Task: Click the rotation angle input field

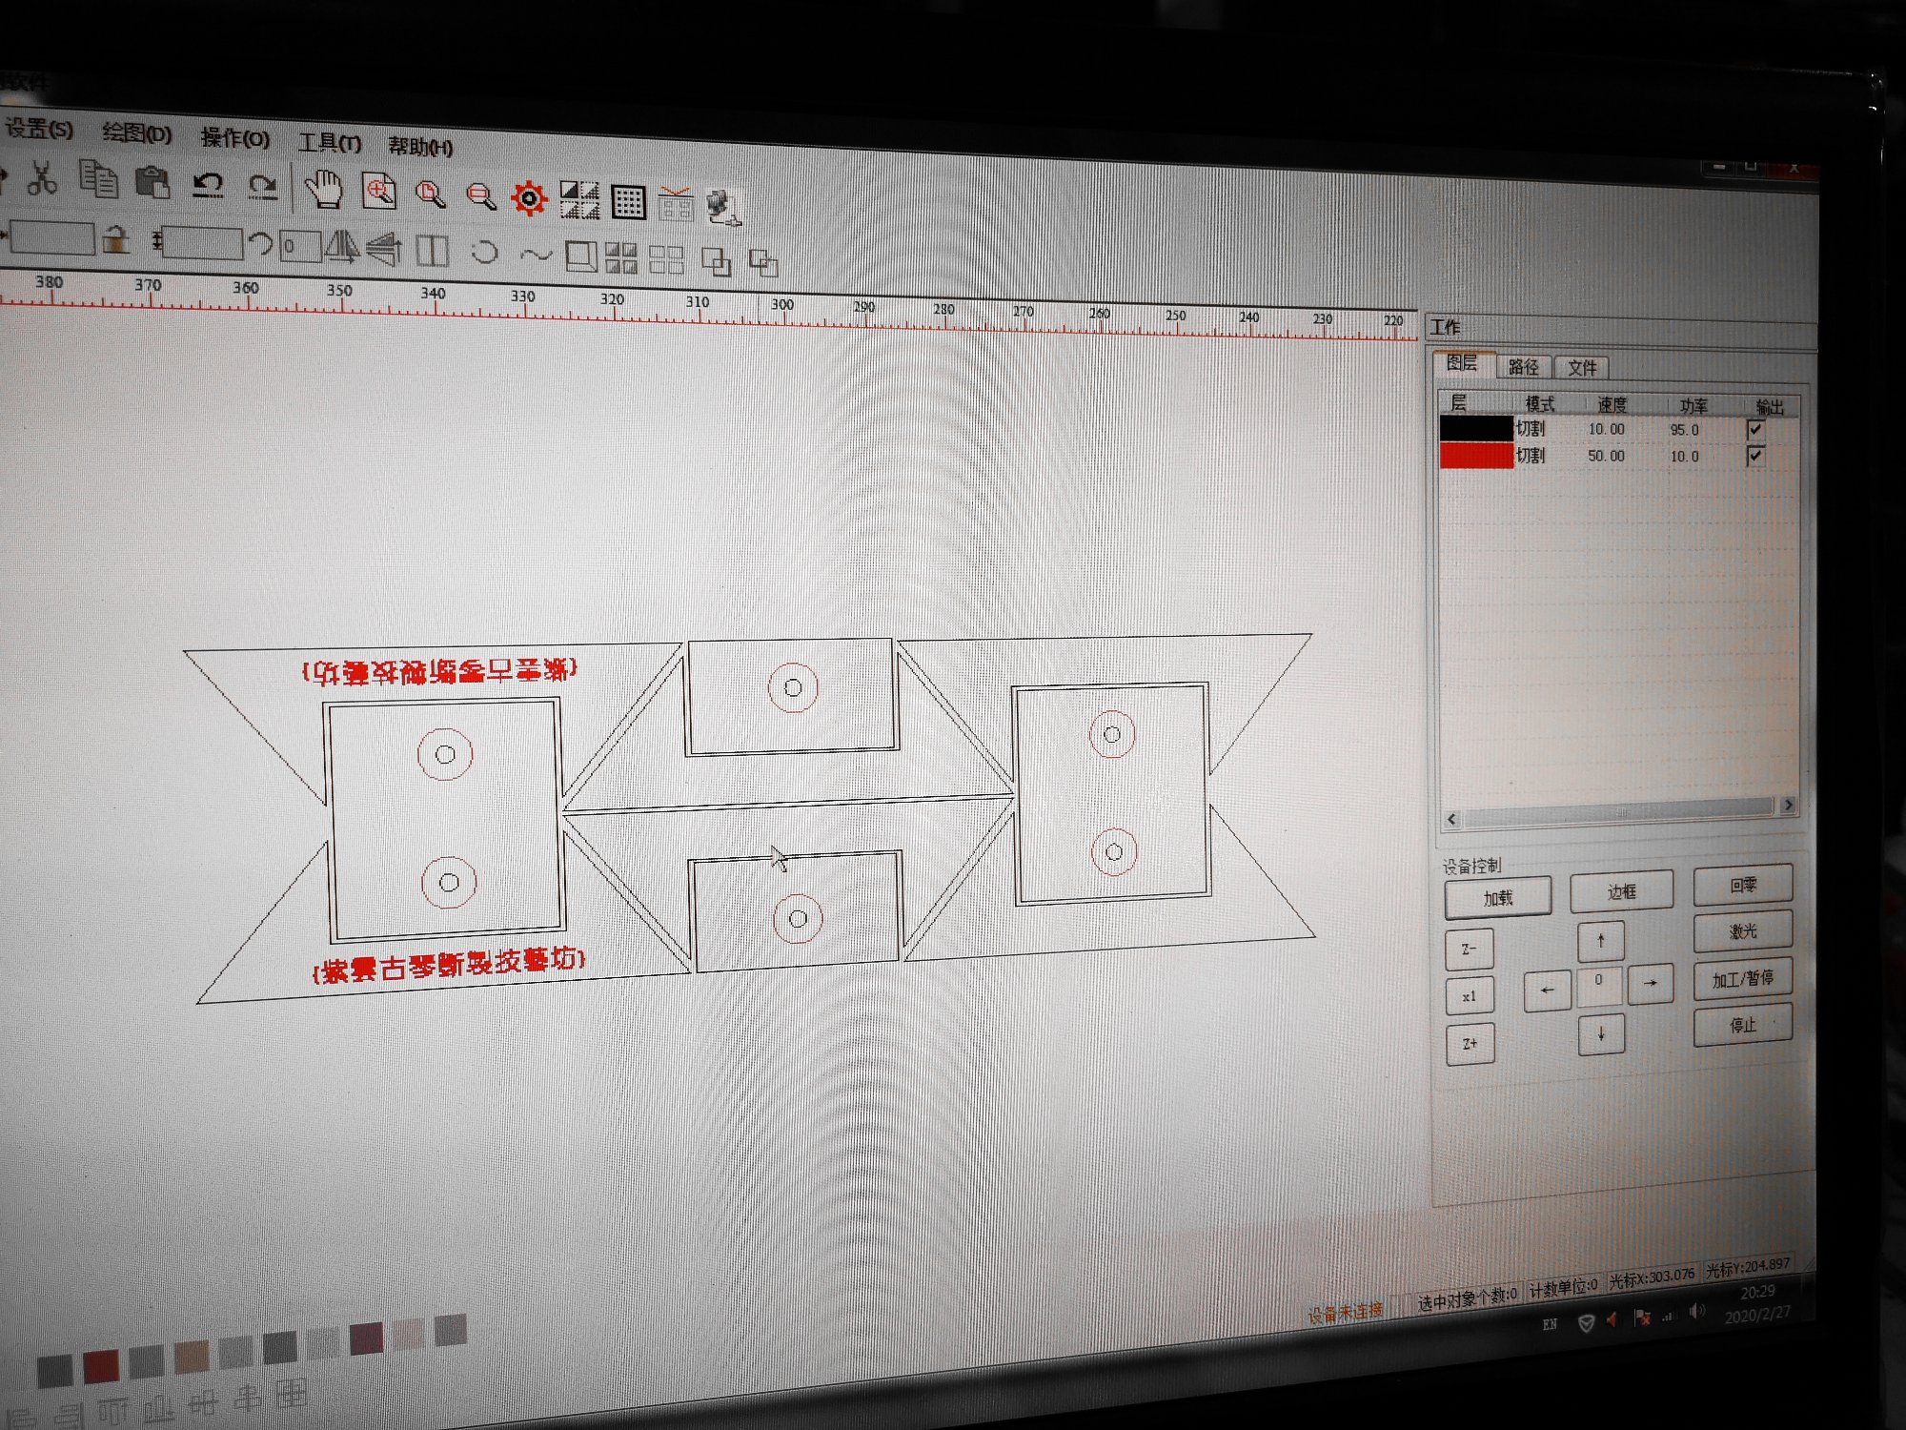Action: (x=301, y=246)
